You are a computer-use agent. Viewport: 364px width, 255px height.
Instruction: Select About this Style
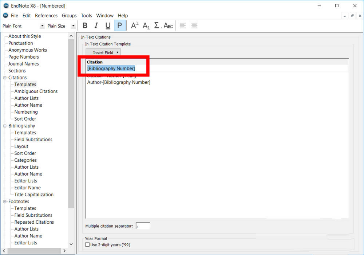point(25,36)
